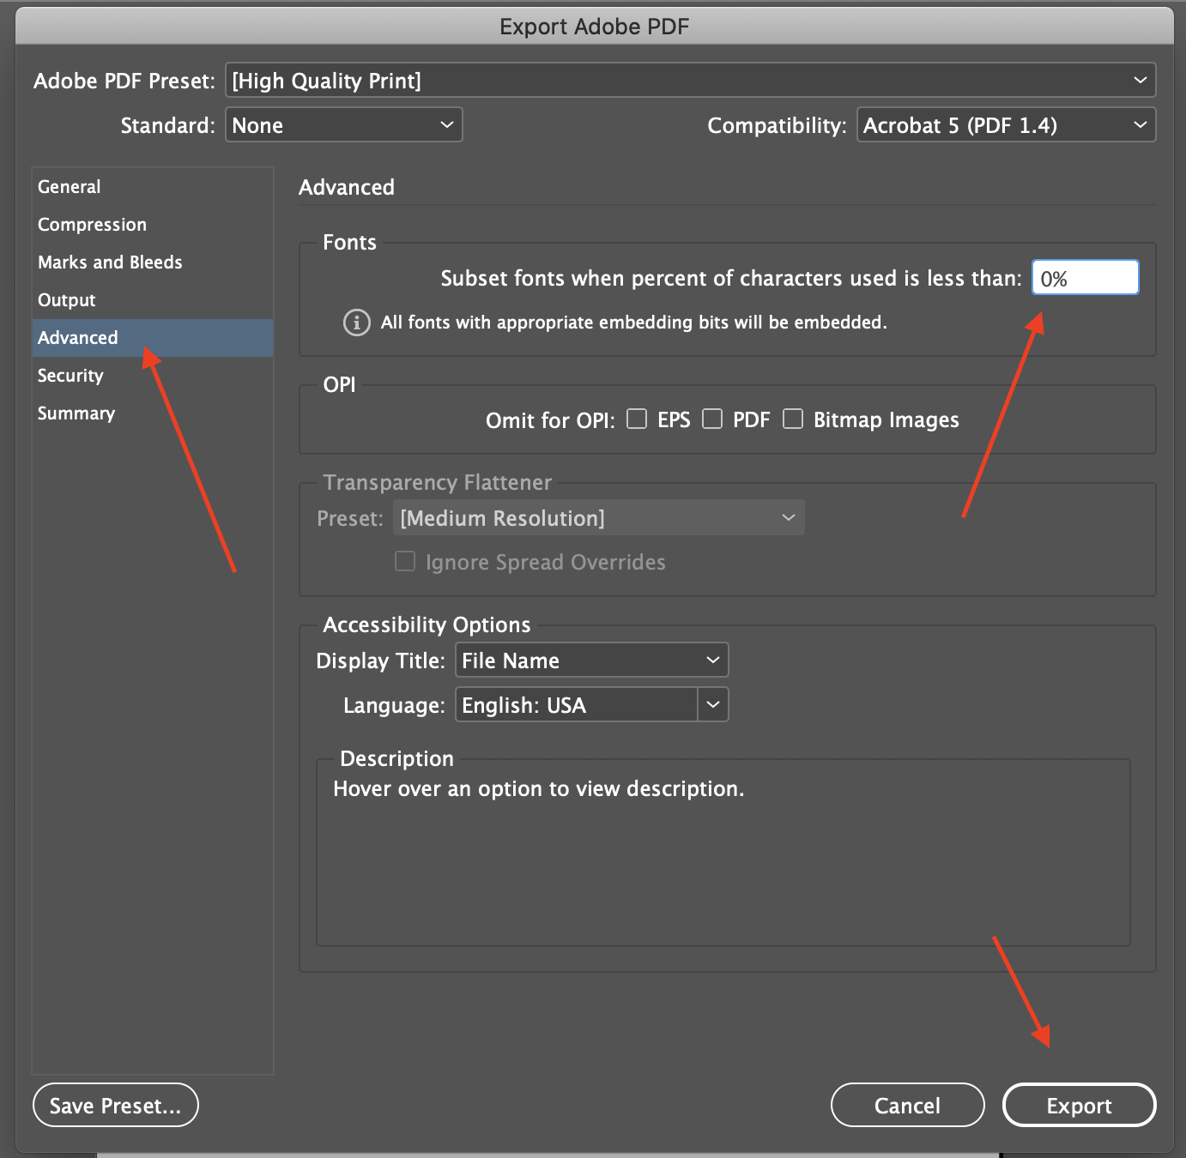Open the Security section
This screenshot has height=1158, width=1186.
(x=153, y=375)
